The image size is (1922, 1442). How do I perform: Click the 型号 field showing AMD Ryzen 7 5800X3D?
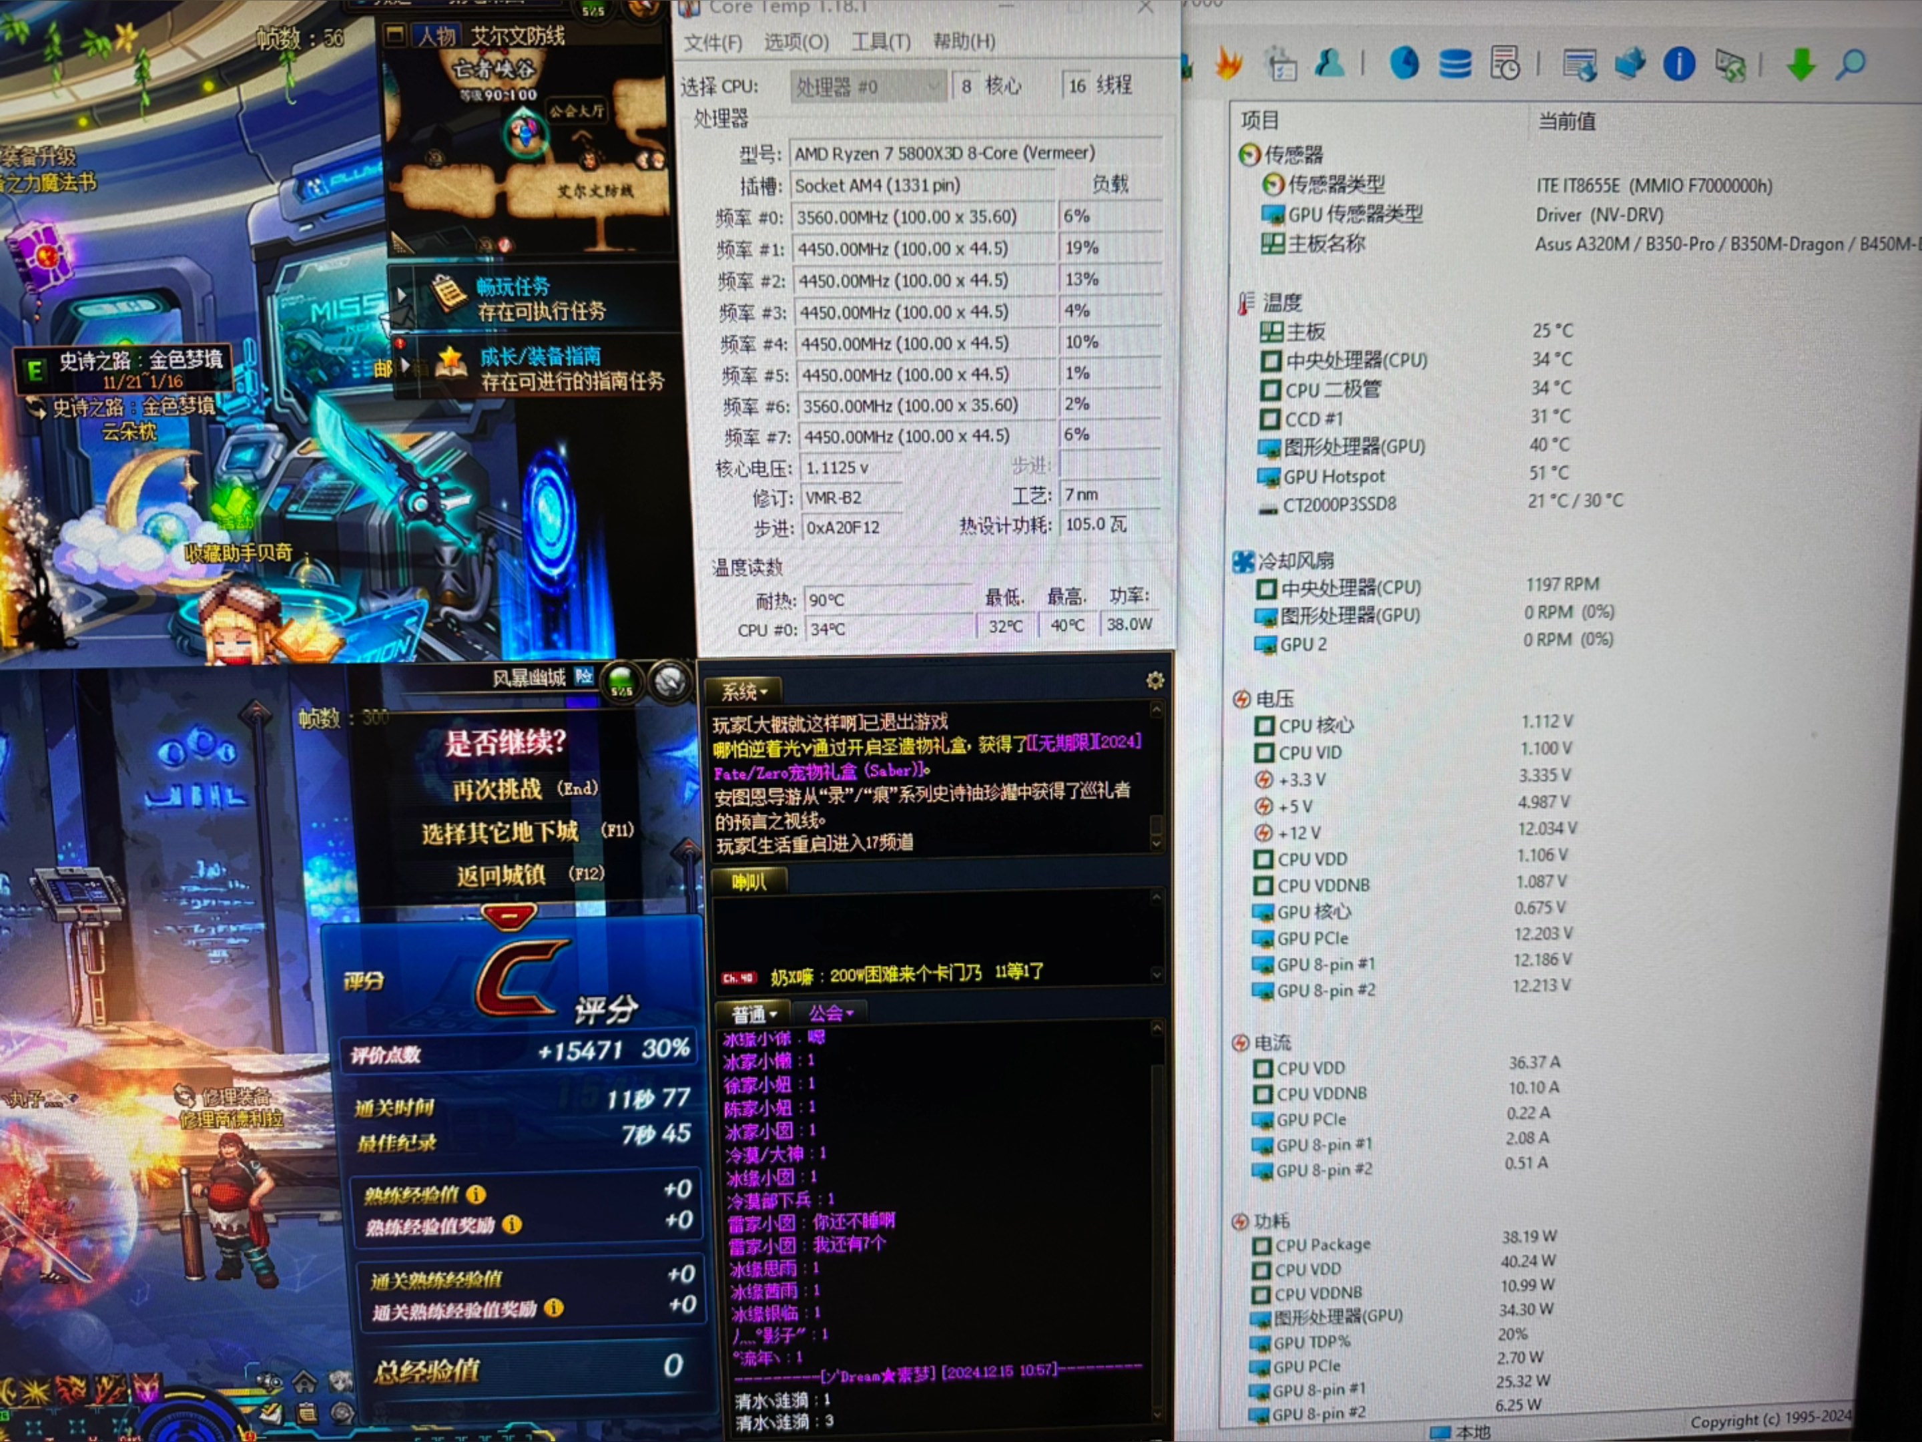point(976,154)
